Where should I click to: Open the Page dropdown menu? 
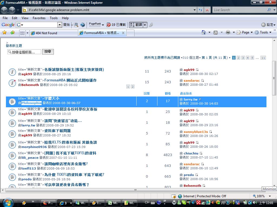tap(245, 32)
